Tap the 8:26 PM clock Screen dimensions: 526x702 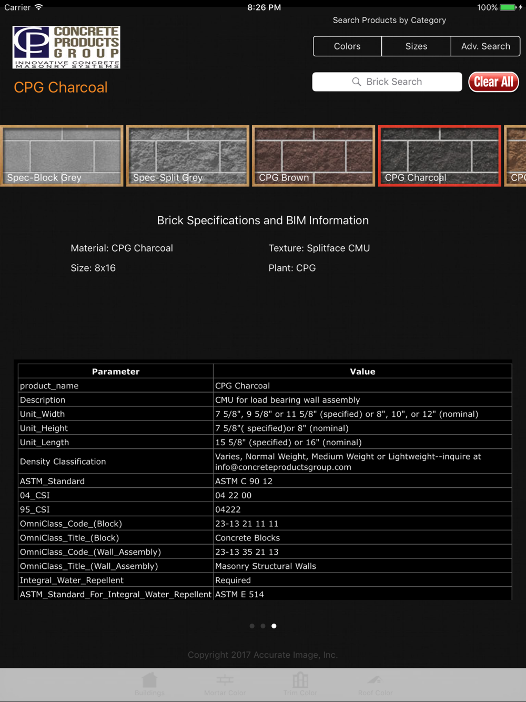(x=264, y=7)
